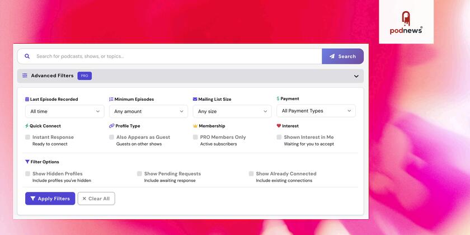Image resolution: width=470 pixels, height=235 pixels.
Task: Check the Show Pending Requests box
Action: click(139, 173)
